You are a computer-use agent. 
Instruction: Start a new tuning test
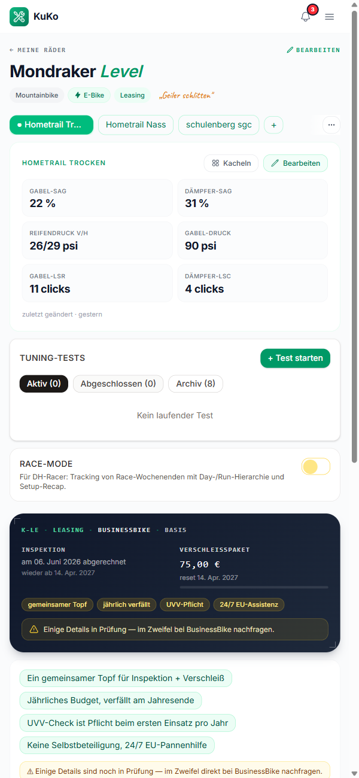tap(295, 358)
